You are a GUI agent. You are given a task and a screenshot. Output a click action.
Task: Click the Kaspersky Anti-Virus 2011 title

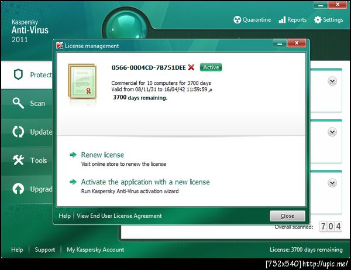30,31
